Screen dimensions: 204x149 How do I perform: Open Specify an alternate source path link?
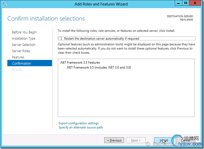pos(81,127)
